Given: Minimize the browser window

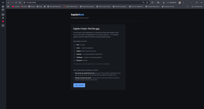Looking at the screenshot, I should 192,3.
